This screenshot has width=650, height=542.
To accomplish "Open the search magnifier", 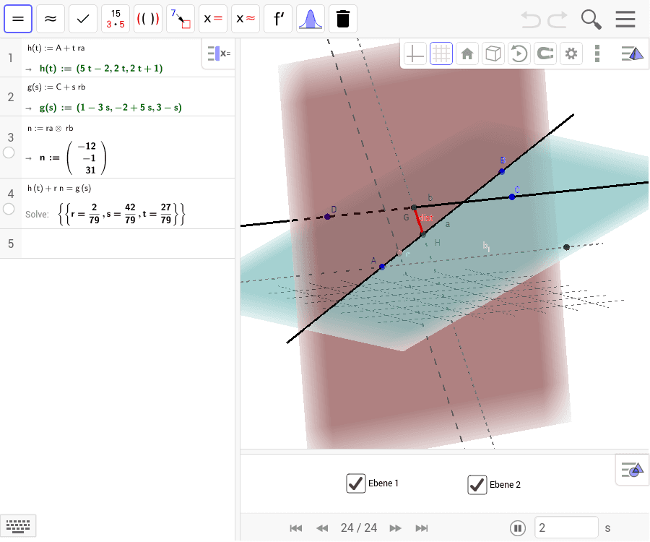I will coord(591,19).
